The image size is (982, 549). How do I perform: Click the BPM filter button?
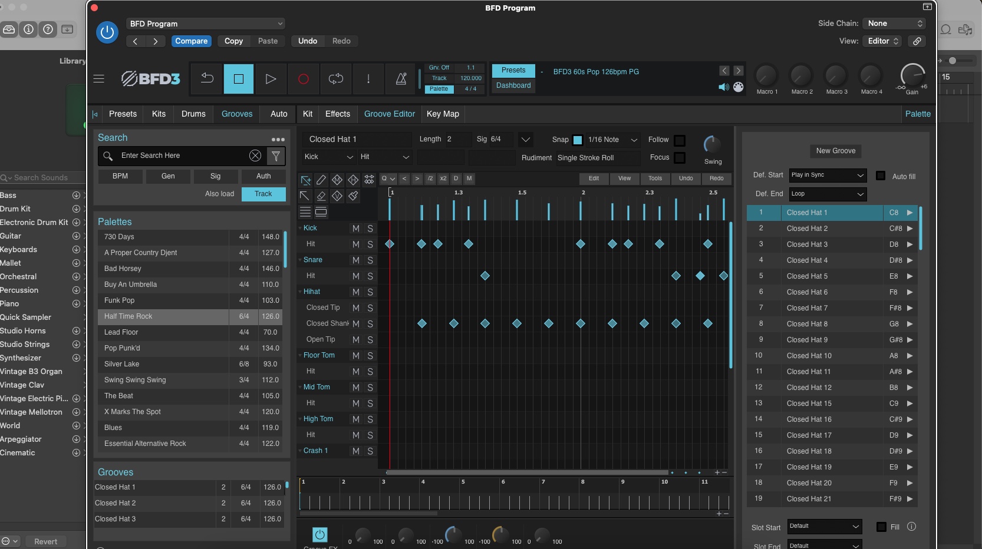pyautogui.click(x=120, y=176)
